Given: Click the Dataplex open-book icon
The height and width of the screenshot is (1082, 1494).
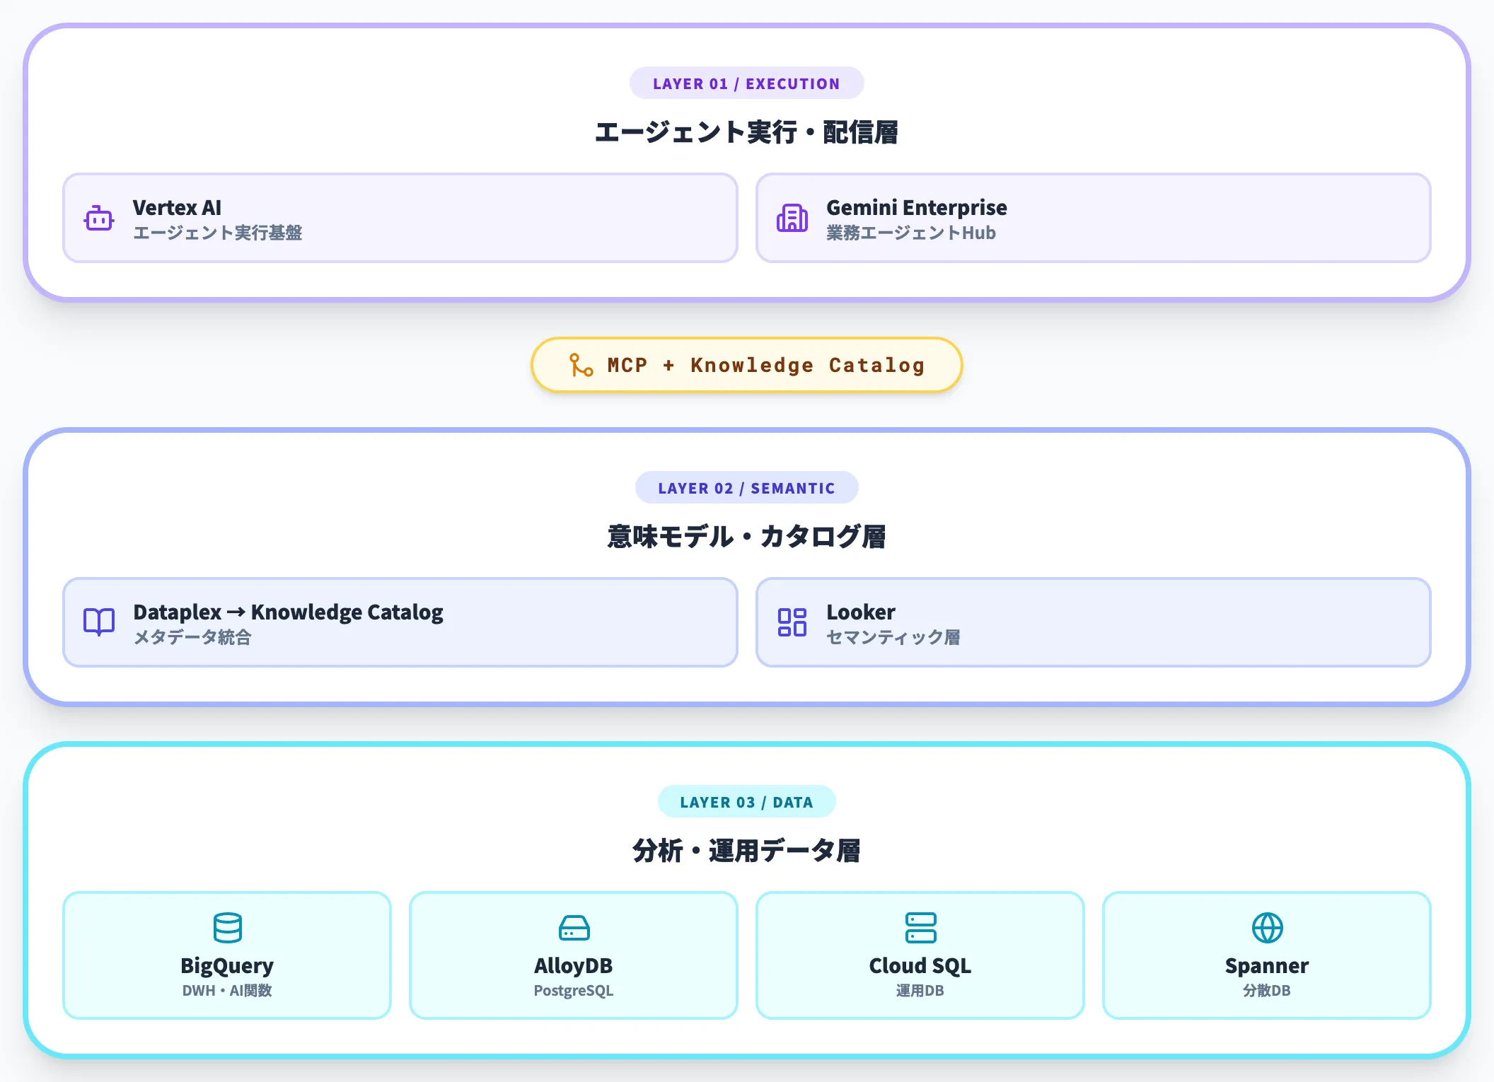Looking at the screenshot, I should tap(98, 622).
